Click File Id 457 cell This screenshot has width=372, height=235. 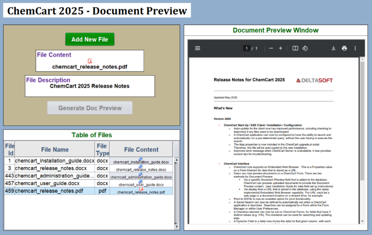click(x=10, y=183)
